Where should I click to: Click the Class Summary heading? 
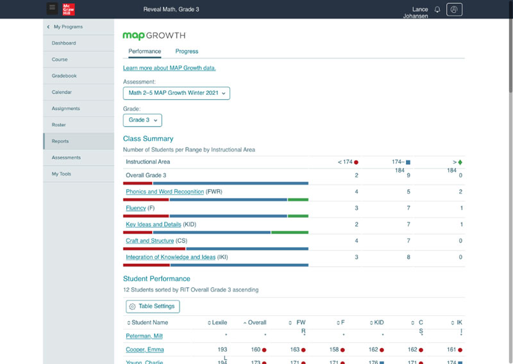pyautogui.click(x=148, y=138)
